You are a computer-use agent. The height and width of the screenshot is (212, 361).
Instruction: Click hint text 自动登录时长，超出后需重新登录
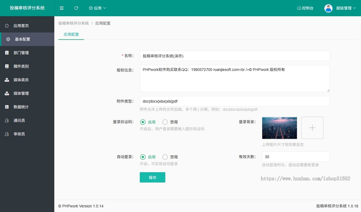pyautogui.click(x=290, y=165)
